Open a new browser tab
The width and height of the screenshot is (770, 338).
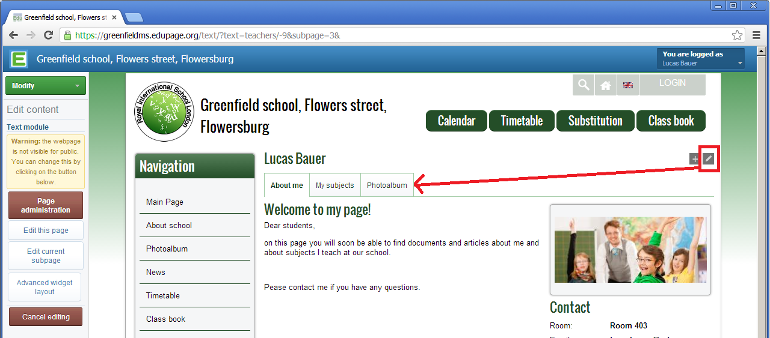[134, 17]
